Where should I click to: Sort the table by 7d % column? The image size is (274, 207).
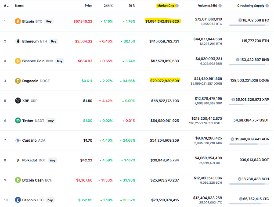tap(132, 6)
